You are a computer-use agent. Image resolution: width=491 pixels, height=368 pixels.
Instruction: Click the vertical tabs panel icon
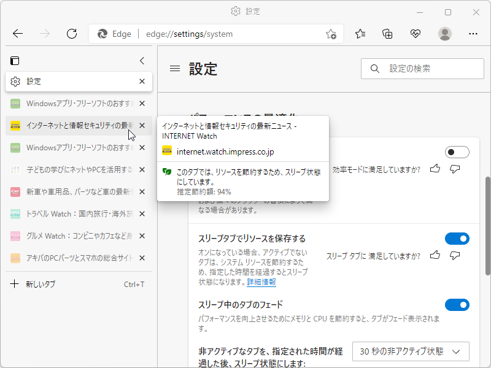tap(15, 61)
